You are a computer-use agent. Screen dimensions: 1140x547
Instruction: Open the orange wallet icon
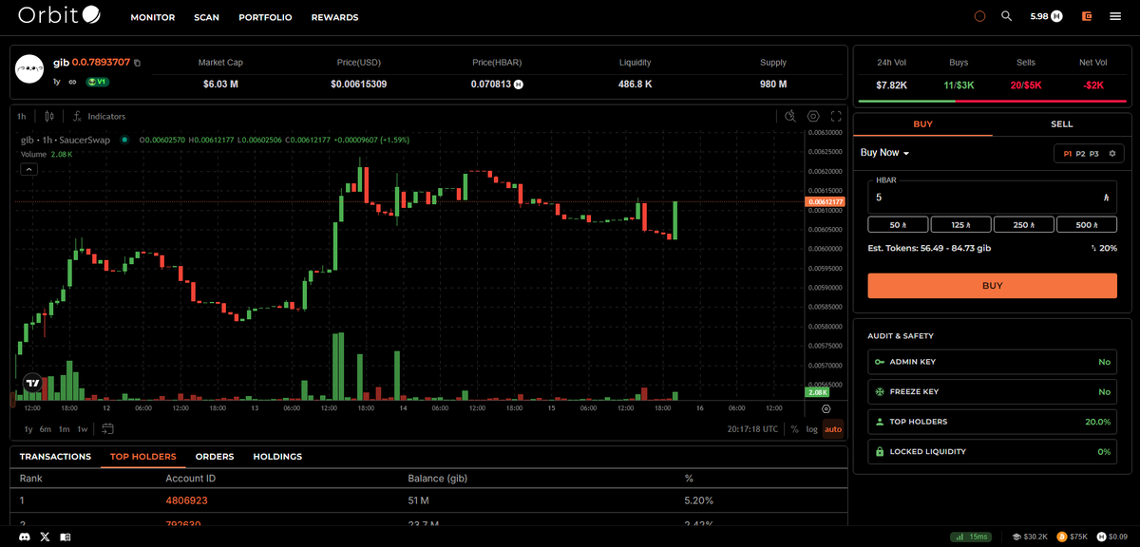coord(1087,16)
